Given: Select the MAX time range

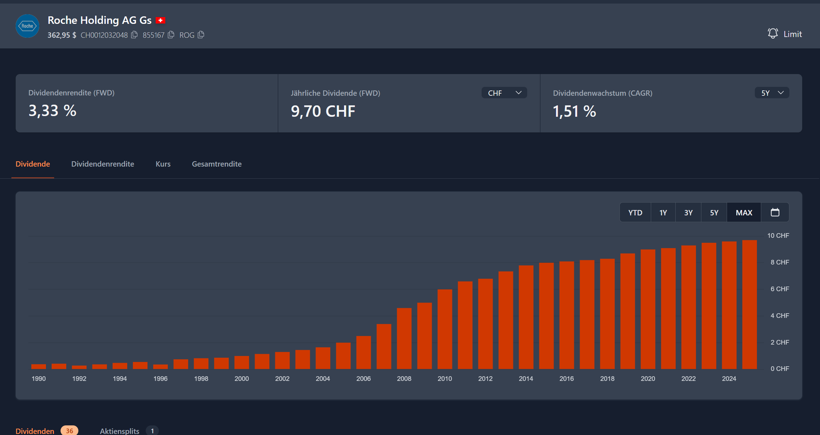Looking at the screenshot, I should (744, 213).
